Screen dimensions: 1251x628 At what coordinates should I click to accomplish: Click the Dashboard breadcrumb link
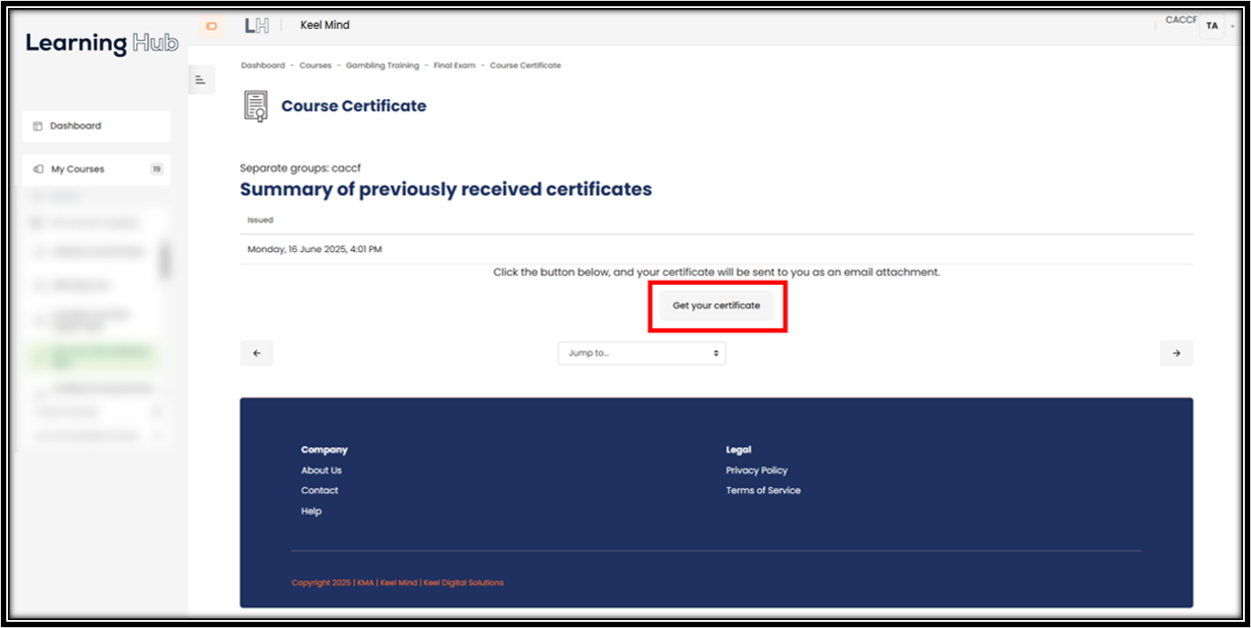(262, 65)
